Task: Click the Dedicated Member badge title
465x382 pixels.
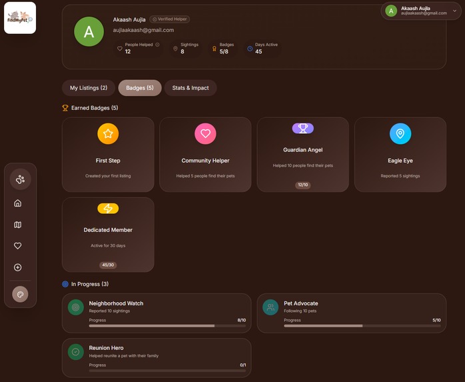Action: tap(108, 230)
